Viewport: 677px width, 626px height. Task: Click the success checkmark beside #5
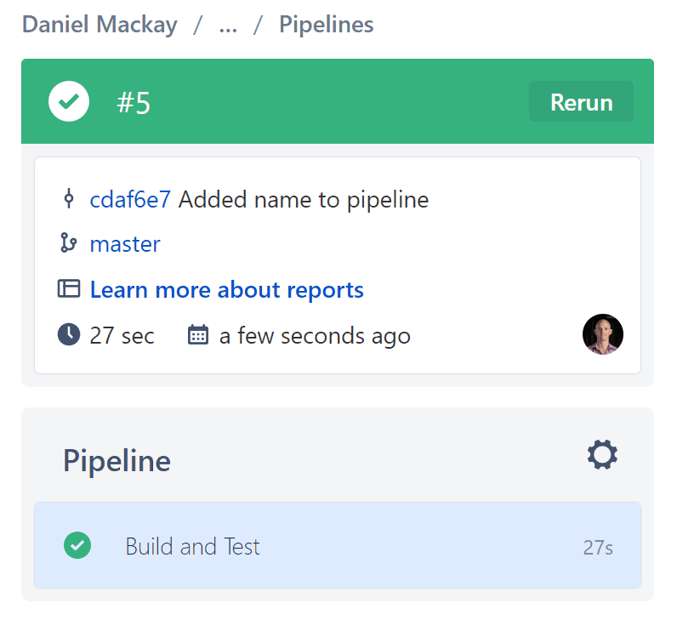(x=69, y=101)
